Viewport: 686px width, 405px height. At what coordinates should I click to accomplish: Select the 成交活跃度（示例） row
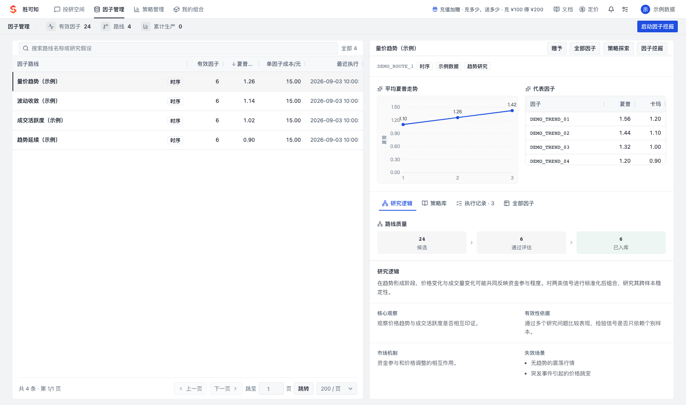click(188, 120)
